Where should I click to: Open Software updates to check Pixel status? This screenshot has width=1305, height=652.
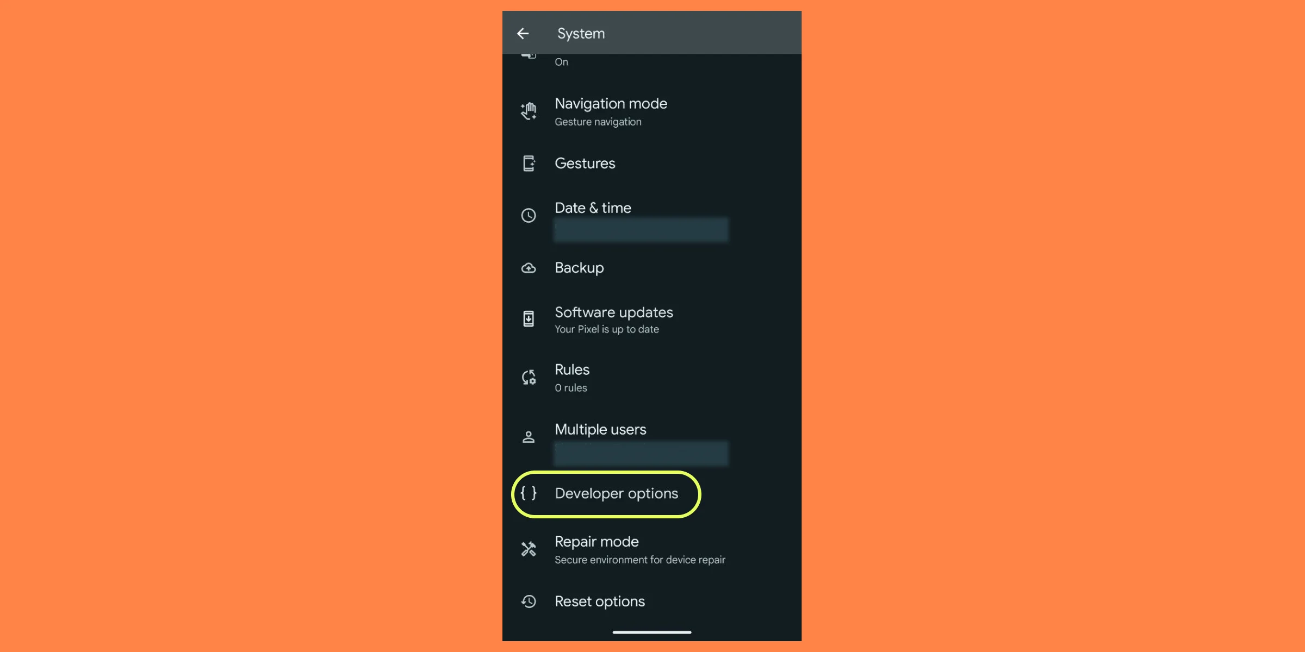tap(613, 319)
